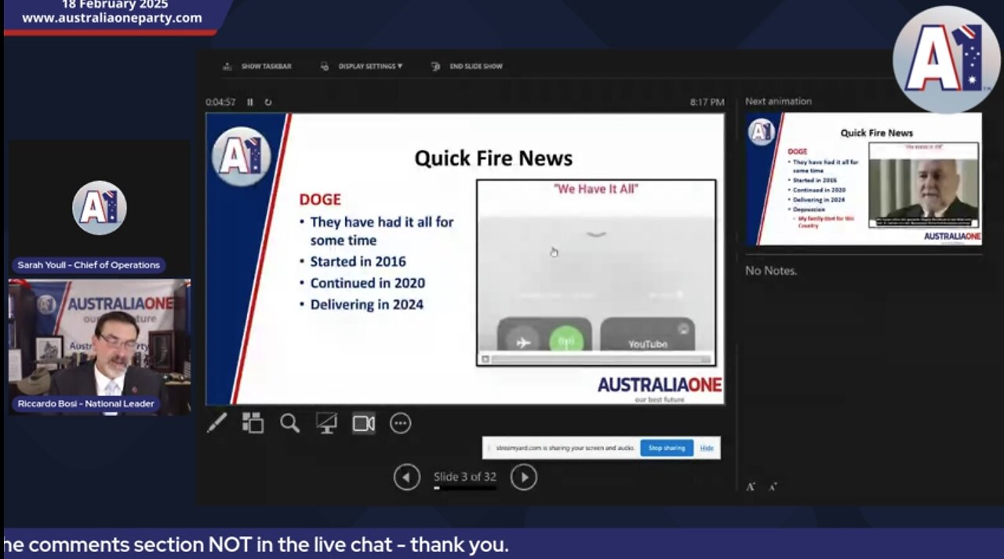The image size is (1004, 559).
Task: Select the Zoom into slide magnifier
Action: pos(289,423)
